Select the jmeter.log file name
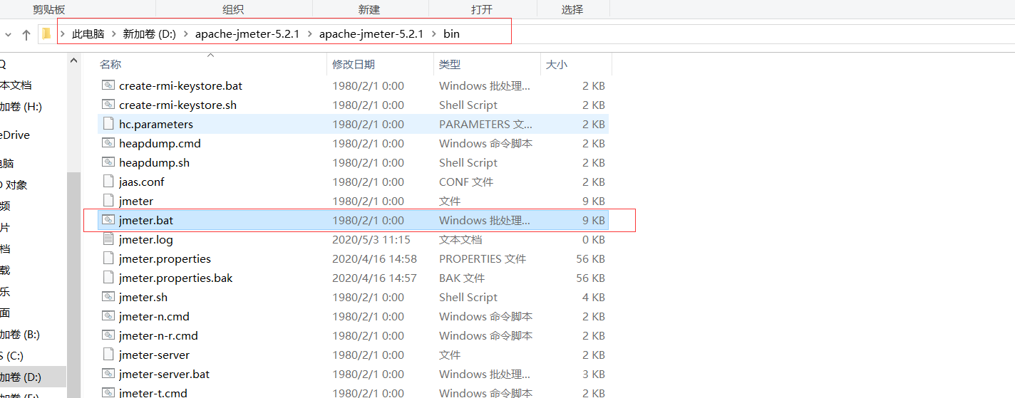 (146, 239)
